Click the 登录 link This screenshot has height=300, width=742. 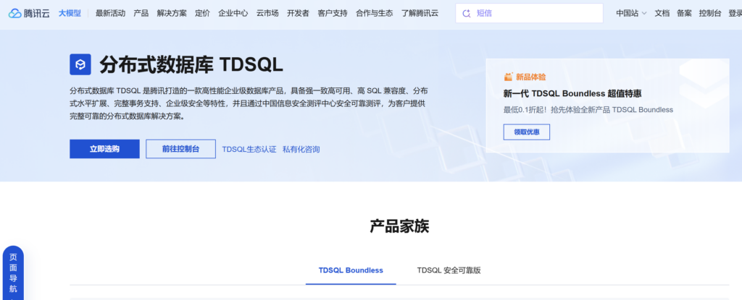pos(735,13)
